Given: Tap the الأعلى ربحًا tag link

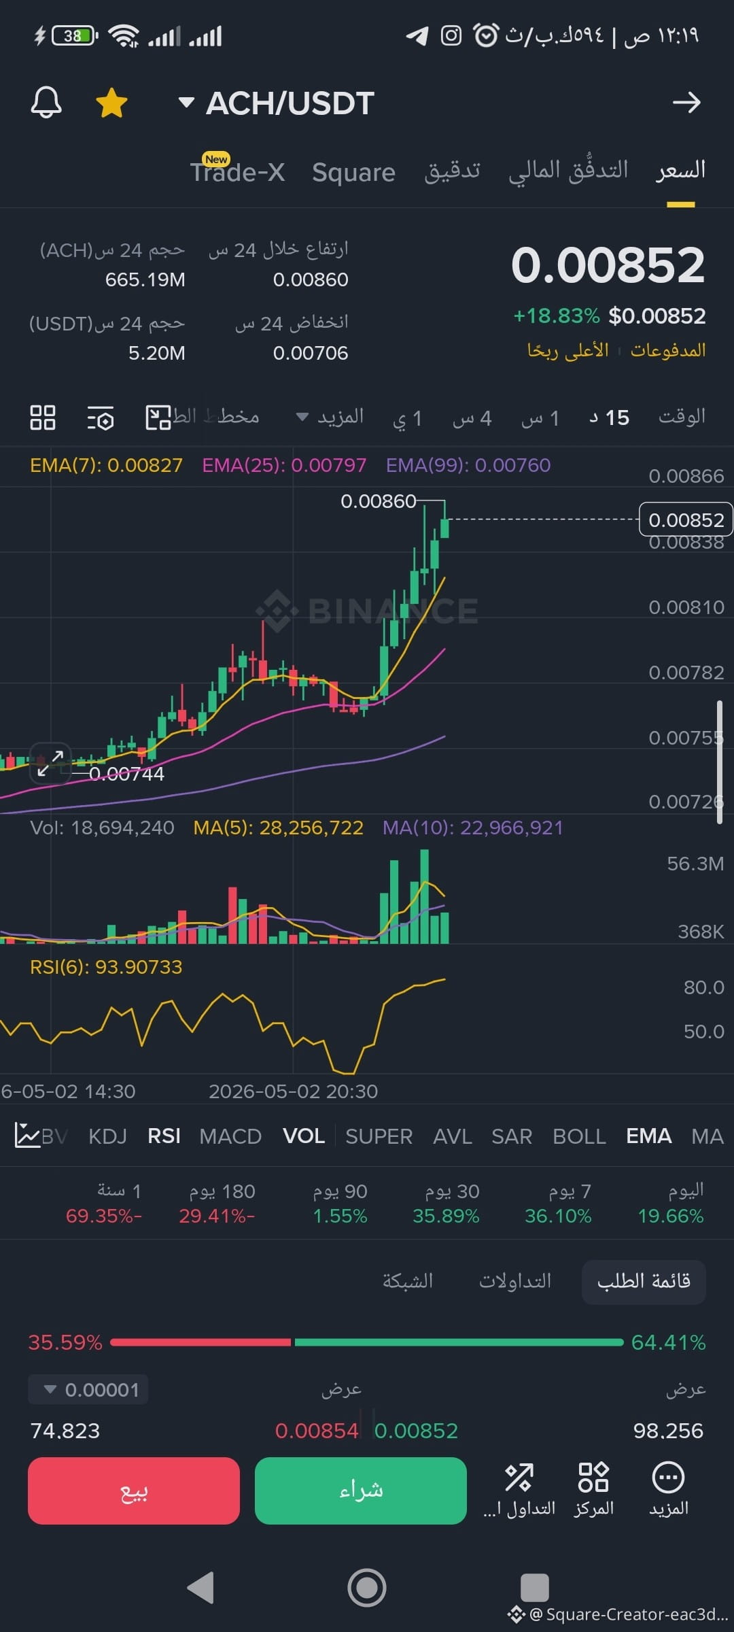Looking at the screenshot, I should (568, 350).
